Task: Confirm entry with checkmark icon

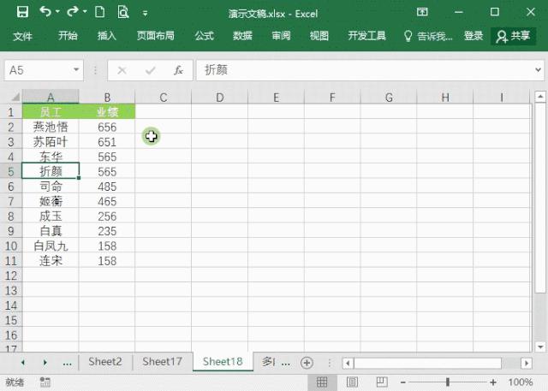Action: pyautogui.click(x=151, y=70)
